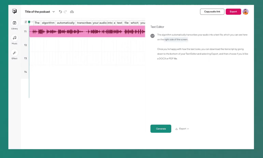263x158 pixels.
Task: Switch focus to the Text Editor panel
Action: point(157,27)
